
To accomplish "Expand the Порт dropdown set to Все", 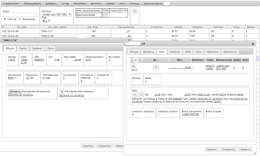I will (46, 21).
